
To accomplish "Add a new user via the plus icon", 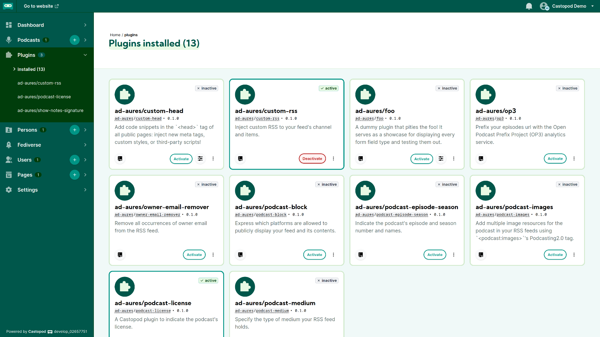I will tap(75, 160).
